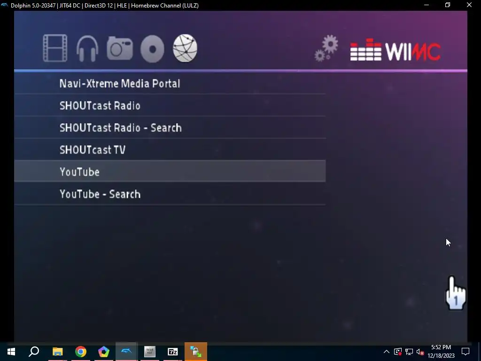
Task: Open the Videos section film strip icon
Action: (55, 48)
